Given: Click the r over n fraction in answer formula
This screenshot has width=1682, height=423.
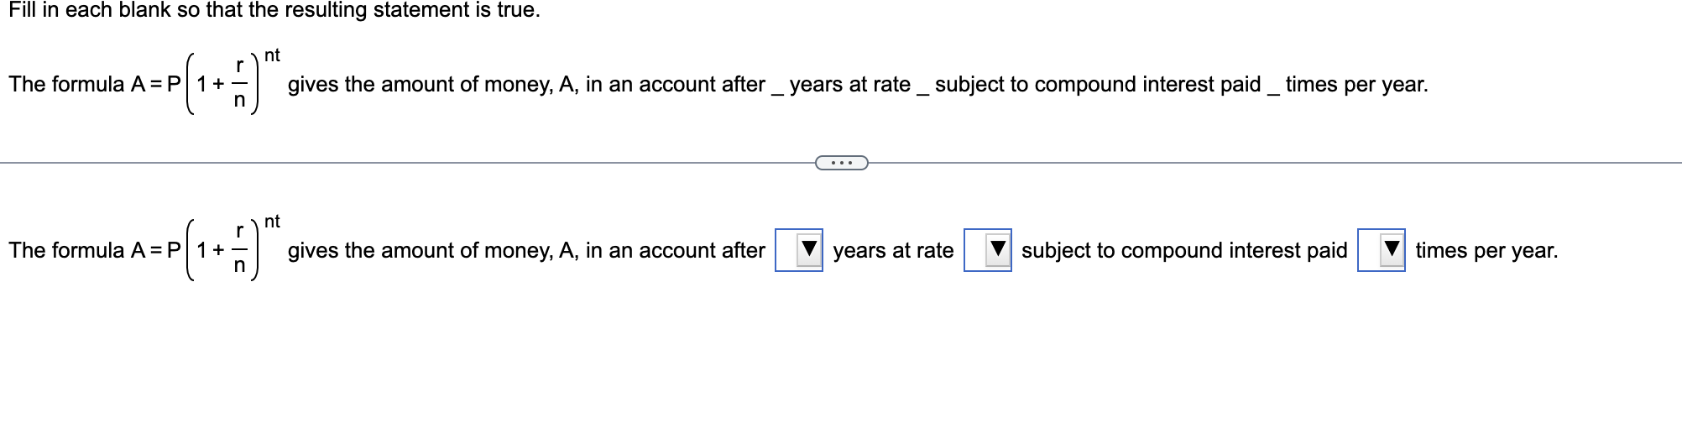Looking at the screenshot, I should [239, 250].
